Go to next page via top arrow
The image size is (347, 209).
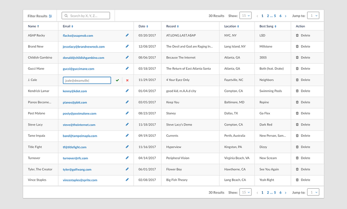(285, 16)
